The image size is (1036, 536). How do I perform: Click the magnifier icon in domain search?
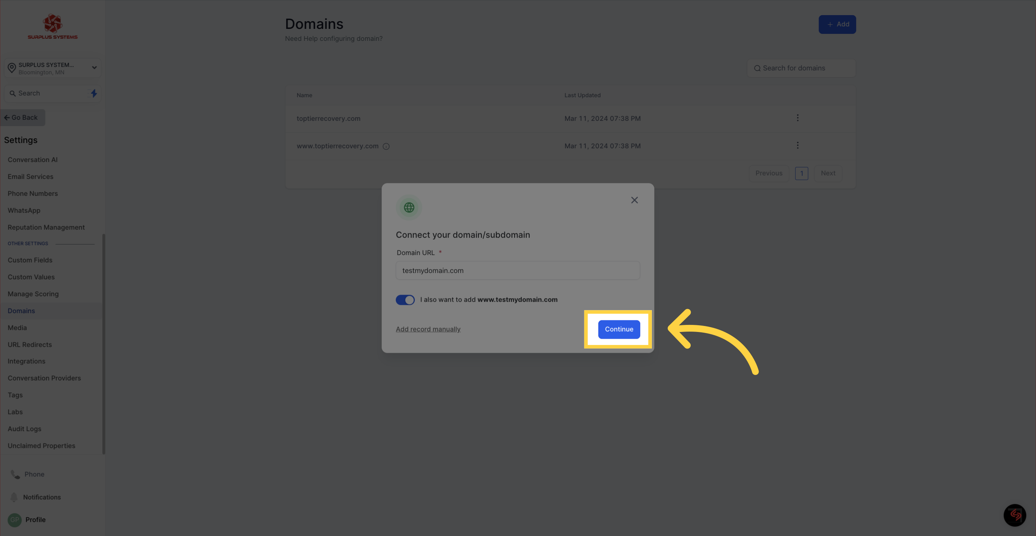click(757, 68)
